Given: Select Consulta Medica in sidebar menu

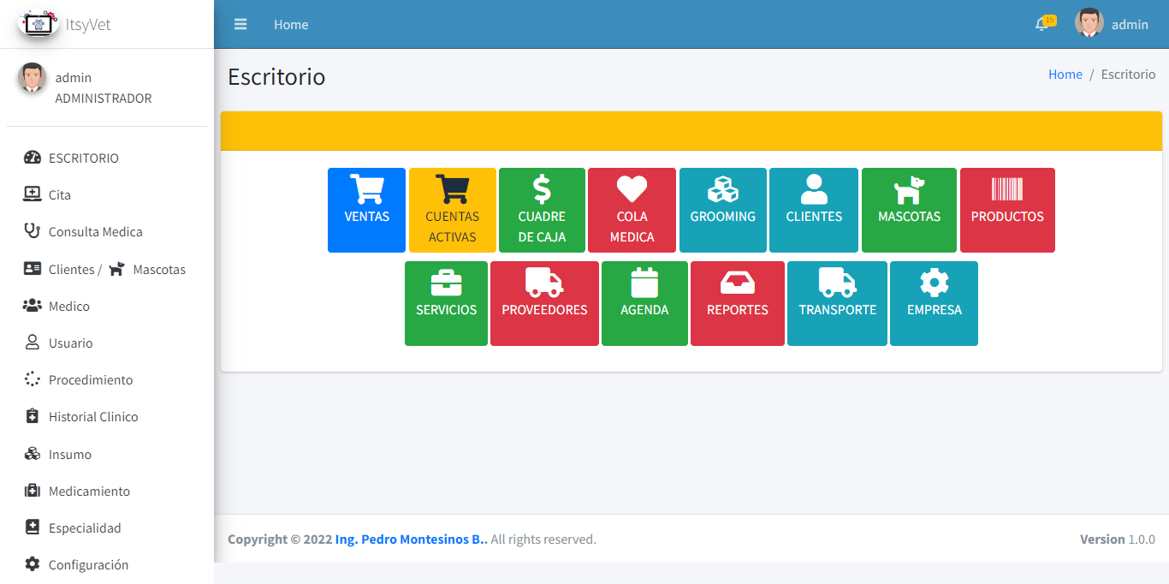Looking at the screenshot, I should (95, 232).
